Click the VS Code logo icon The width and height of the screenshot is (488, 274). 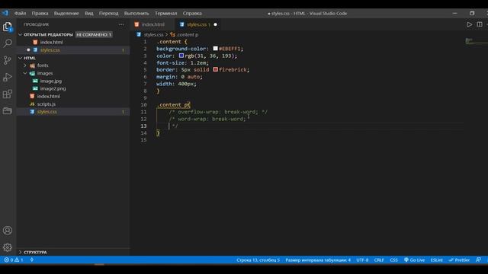click(x=5, y=13)
